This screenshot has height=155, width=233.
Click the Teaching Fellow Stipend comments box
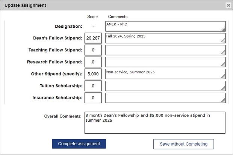click(x=165, y=50)
